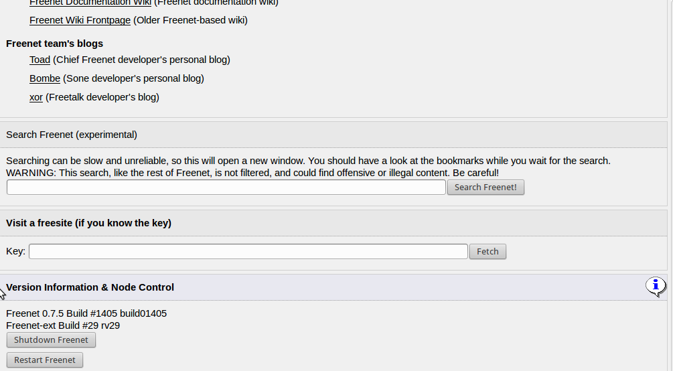Hit the Restart Freenet button
Image resolution: width=673 pixels, height=371 pixels.
point(45,360)
